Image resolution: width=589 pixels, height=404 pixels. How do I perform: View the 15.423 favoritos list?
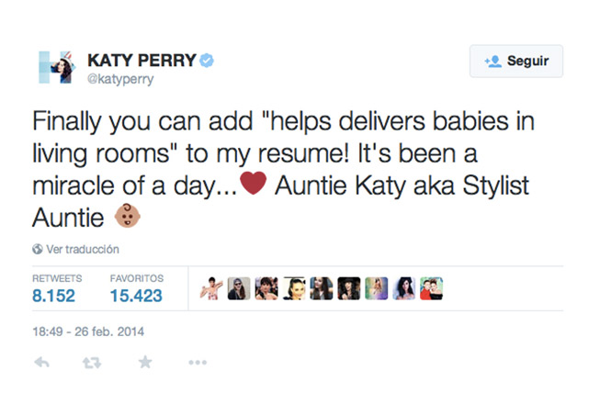click(x=136, y=296)
